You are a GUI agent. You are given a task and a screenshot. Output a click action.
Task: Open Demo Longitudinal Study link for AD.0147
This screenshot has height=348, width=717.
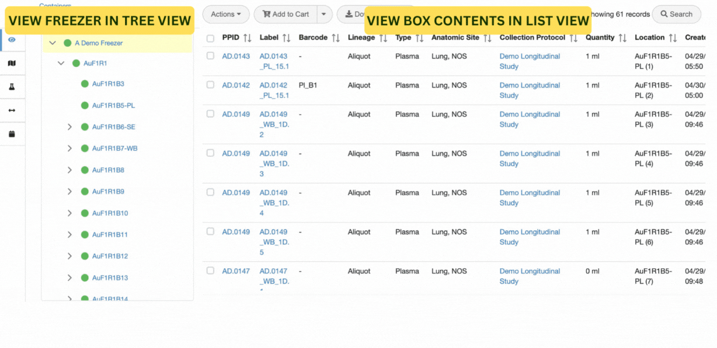pyautogui.click(x=530, y=276)
